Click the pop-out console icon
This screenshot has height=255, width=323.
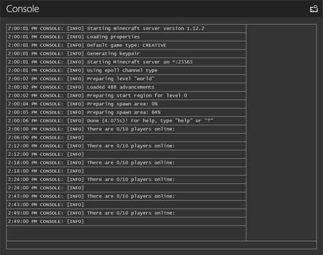coord(314,9)
